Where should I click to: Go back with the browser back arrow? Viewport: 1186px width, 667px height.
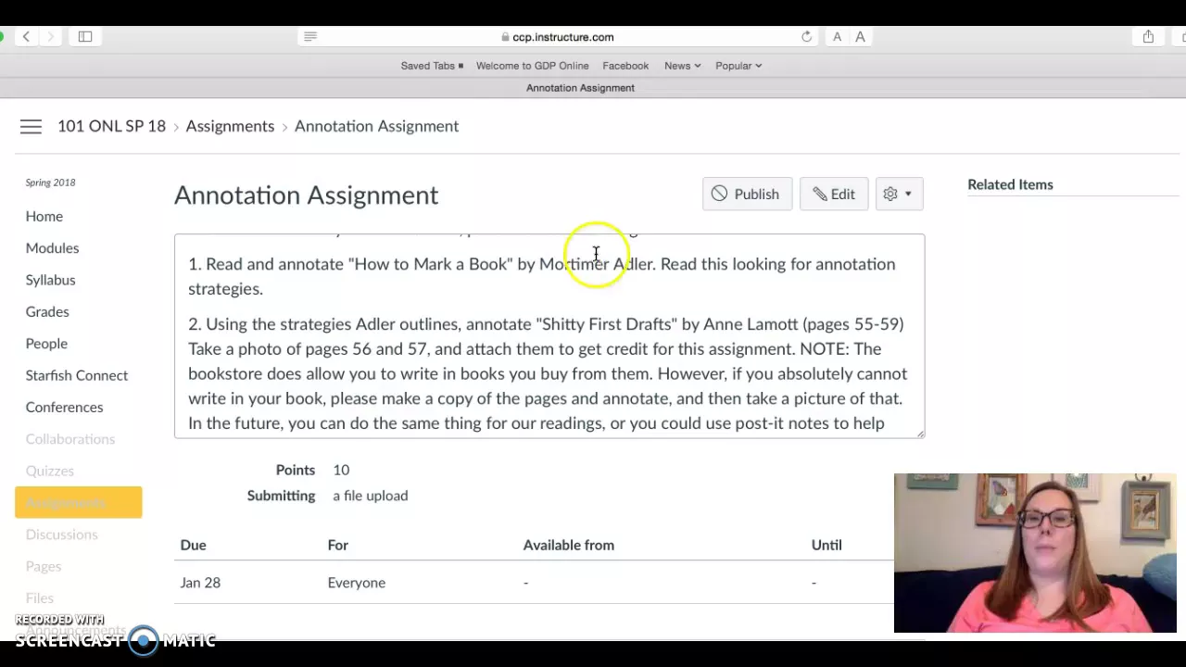tap(26, 37)
